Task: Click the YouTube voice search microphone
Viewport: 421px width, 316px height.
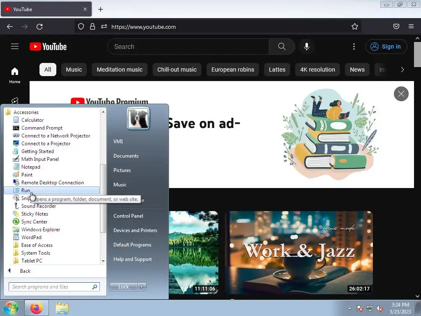Action: point(307,46)
